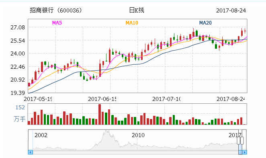Click the MA20 legend label
Screen dimensions: 266x158
click(205, 23)
